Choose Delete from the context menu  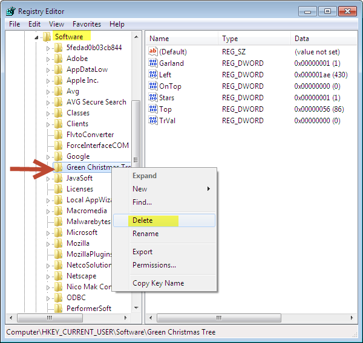click(164, 220)
